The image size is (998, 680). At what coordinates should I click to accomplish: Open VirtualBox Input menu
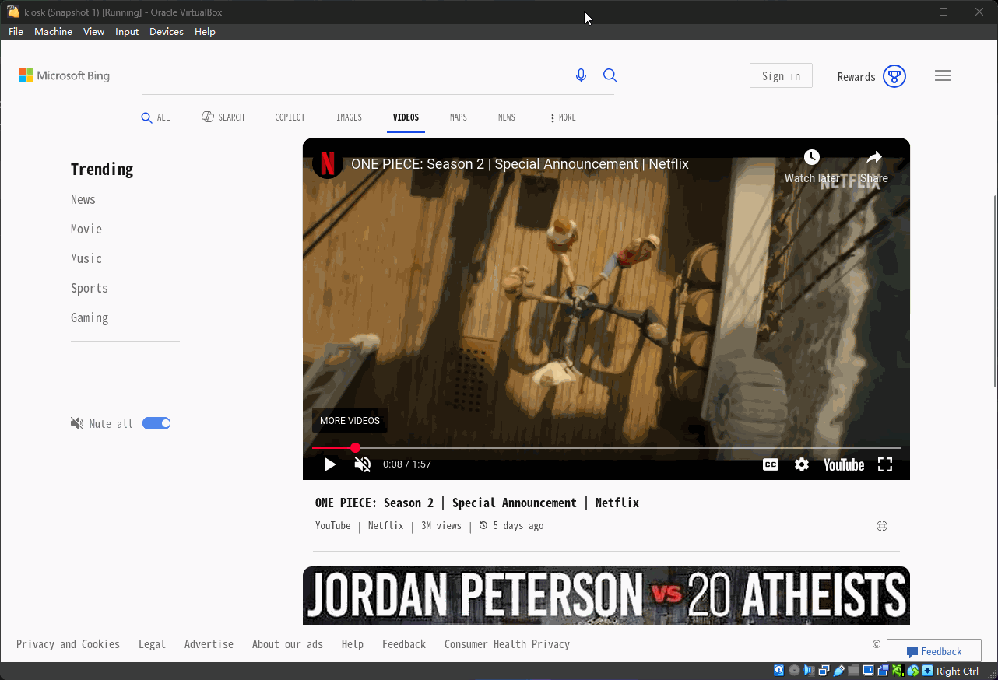pos(127,32)
